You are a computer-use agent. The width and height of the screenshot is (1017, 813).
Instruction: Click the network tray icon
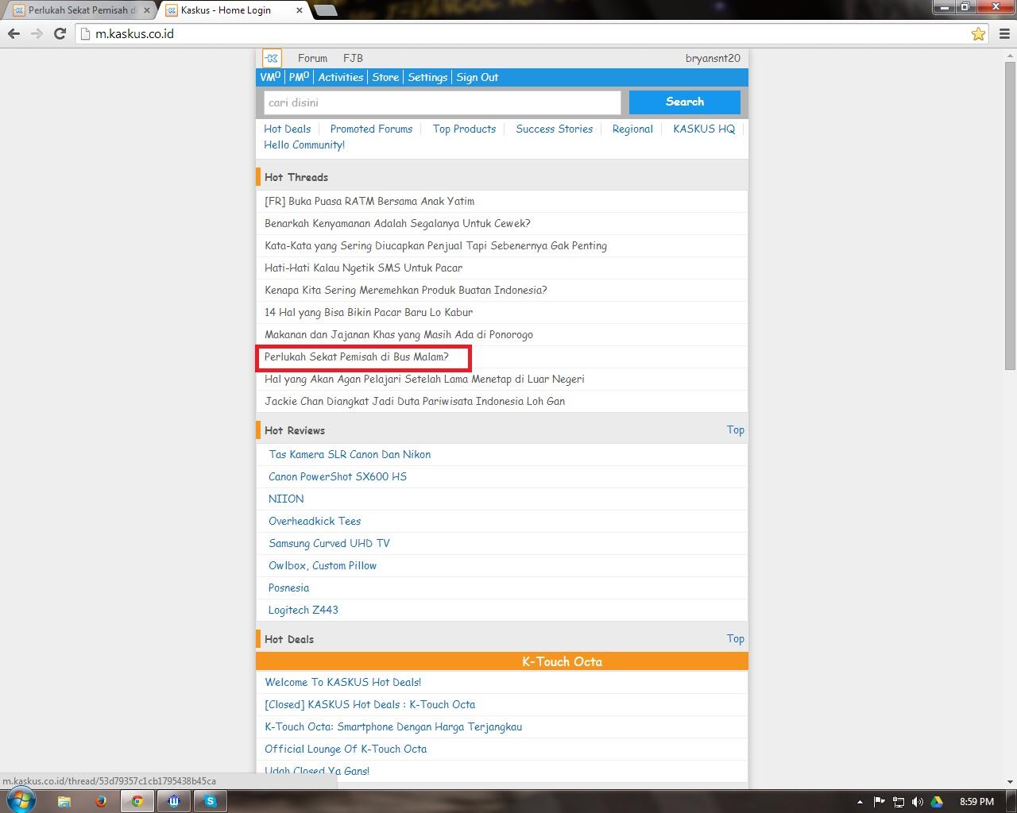[x=899, y=802]
